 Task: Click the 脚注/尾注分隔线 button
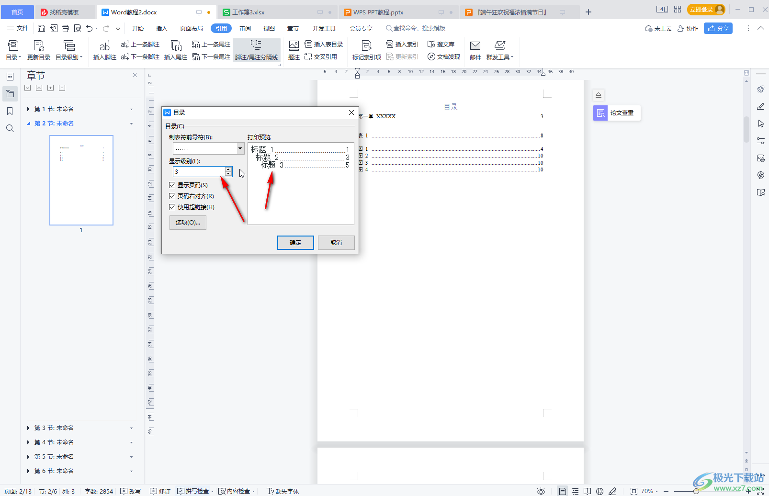point(257,50)
